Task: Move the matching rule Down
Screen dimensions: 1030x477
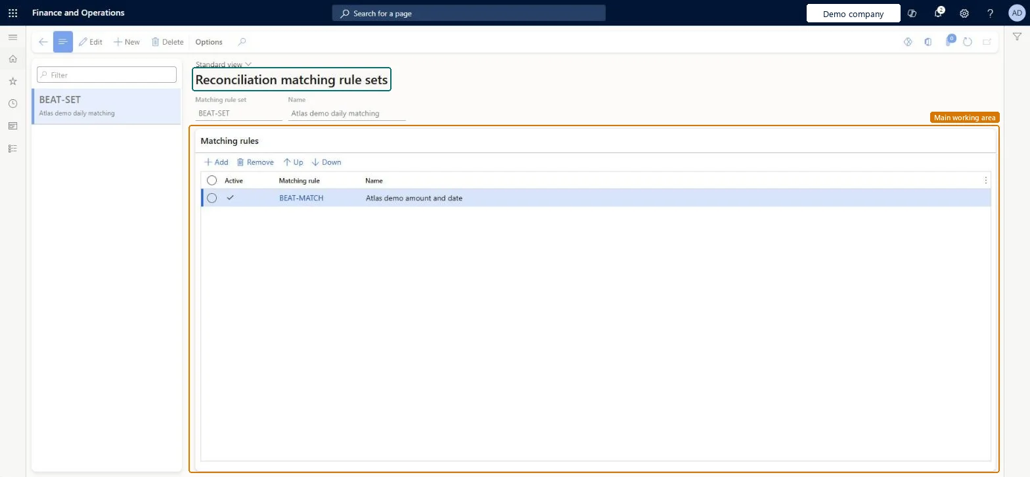Action: pyautogui.click(x=326, y=162)
